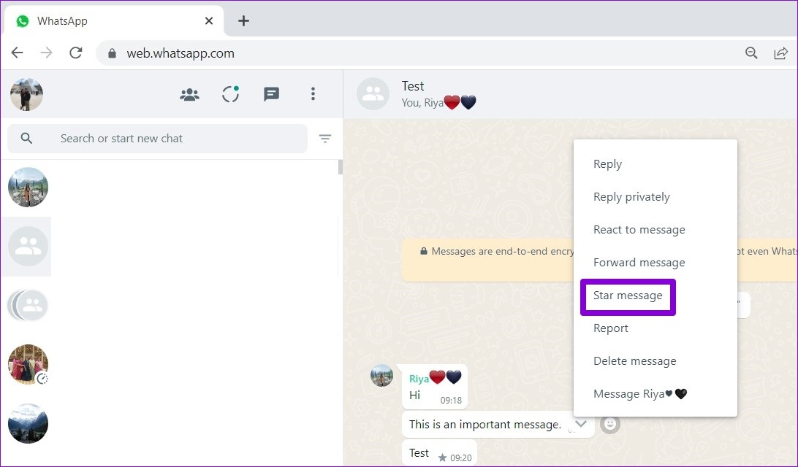Click 'You, Riya' members line in header
The height and width of the screenshot is (467, 798).
click(x=438, y=103)
